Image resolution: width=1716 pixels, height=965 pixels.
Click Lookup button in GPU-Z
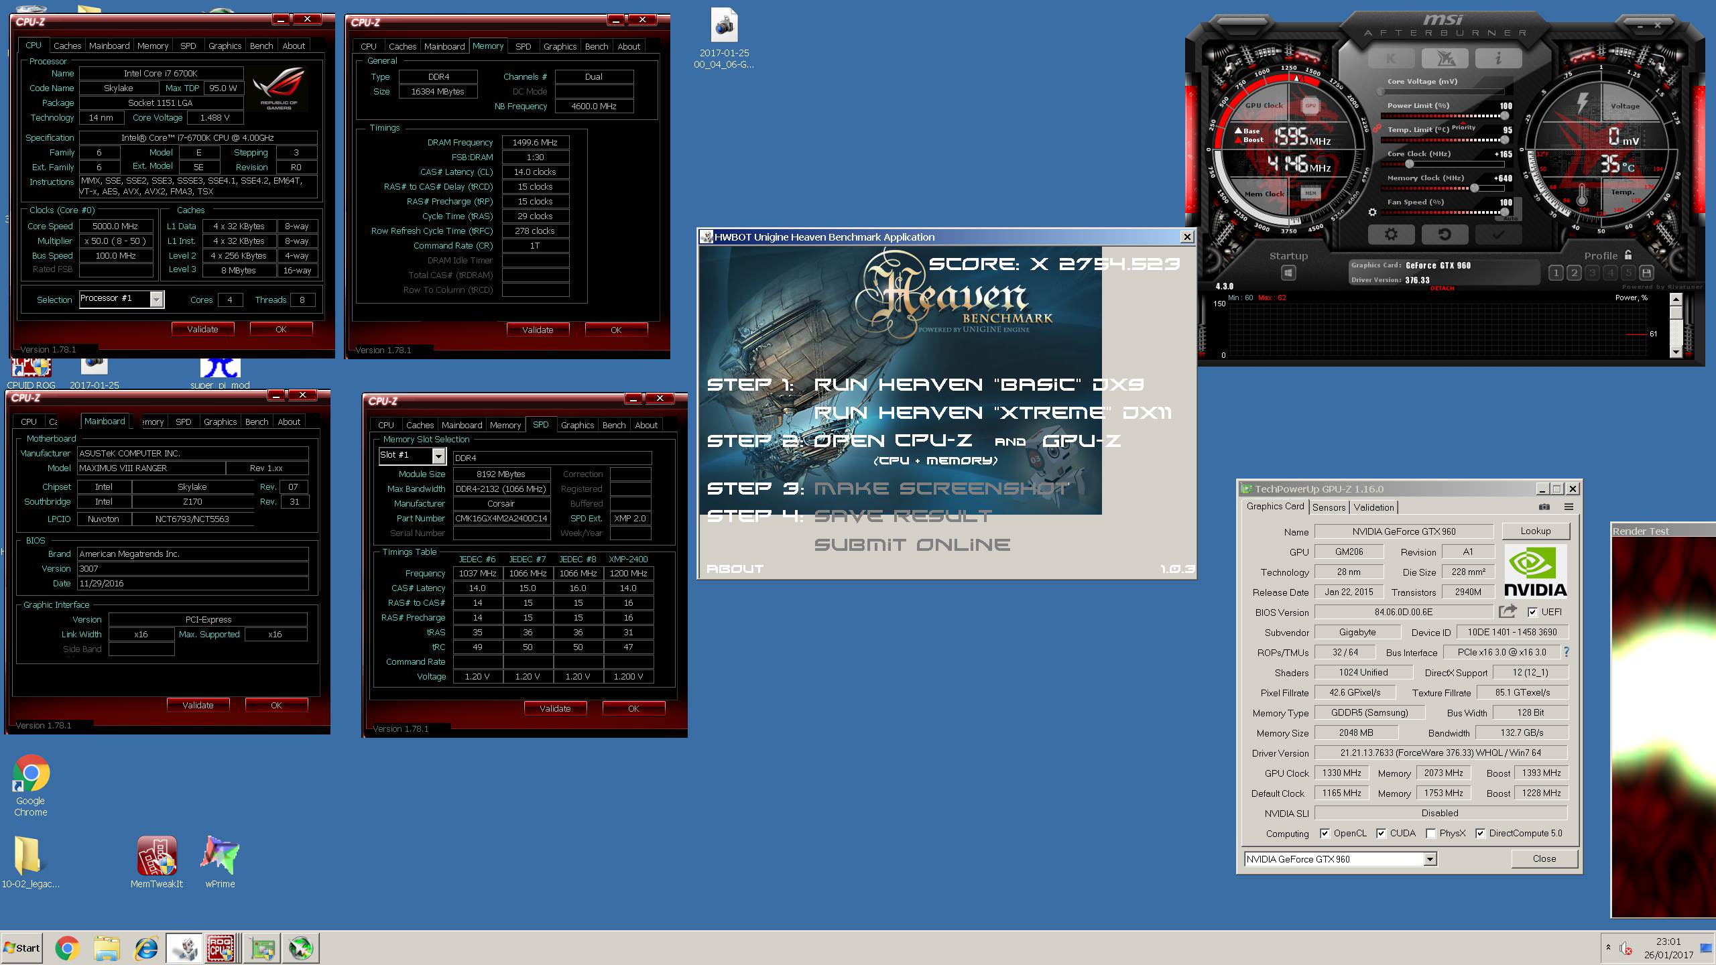(x=1535, y=531)
